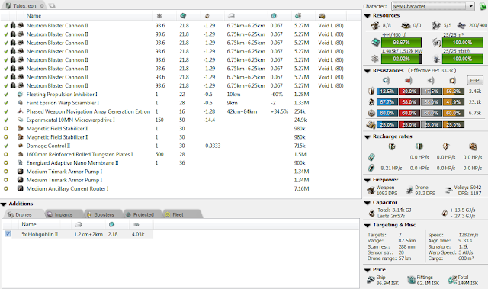
Task: Click the calibration 200/400 icon
Action: [x=461, y=25]
